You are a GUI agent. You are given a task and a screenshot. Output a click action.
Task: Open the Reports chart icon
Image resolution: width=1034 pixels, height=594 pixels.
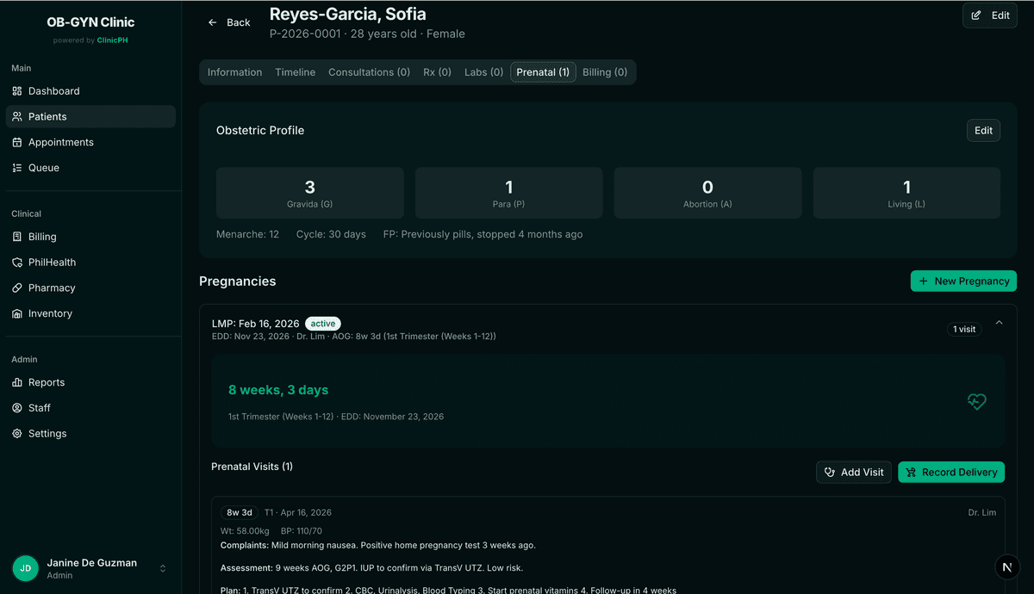[x=17, y=383]
